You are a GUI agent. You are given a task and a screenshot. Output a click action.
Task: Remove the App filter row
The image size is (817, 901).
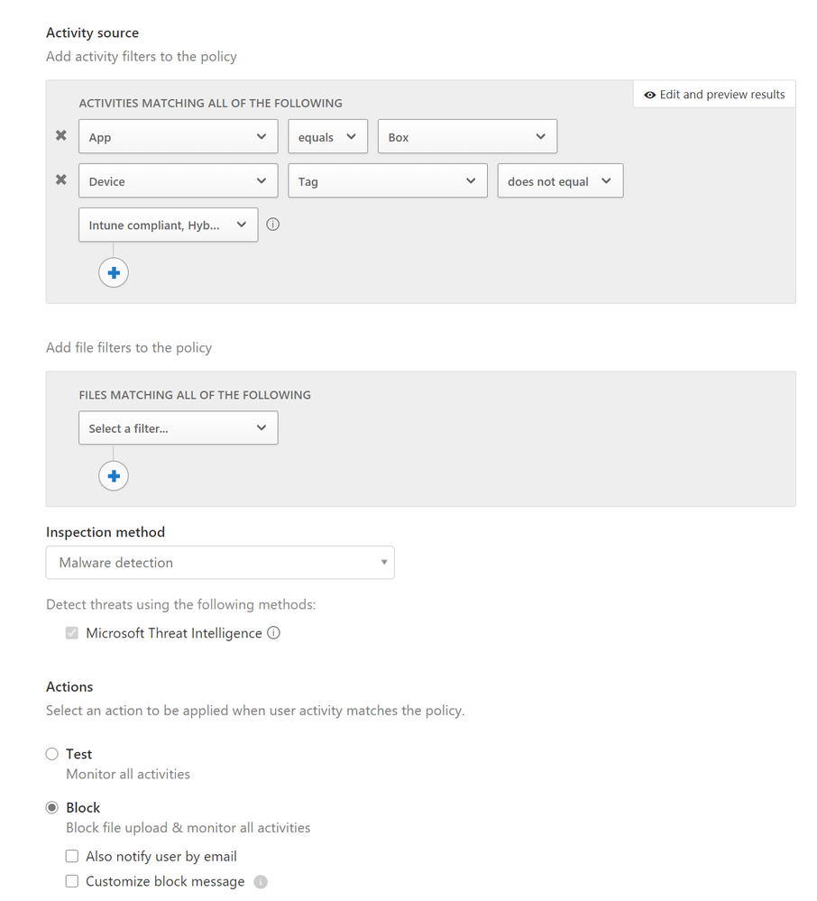pos(61,136)
